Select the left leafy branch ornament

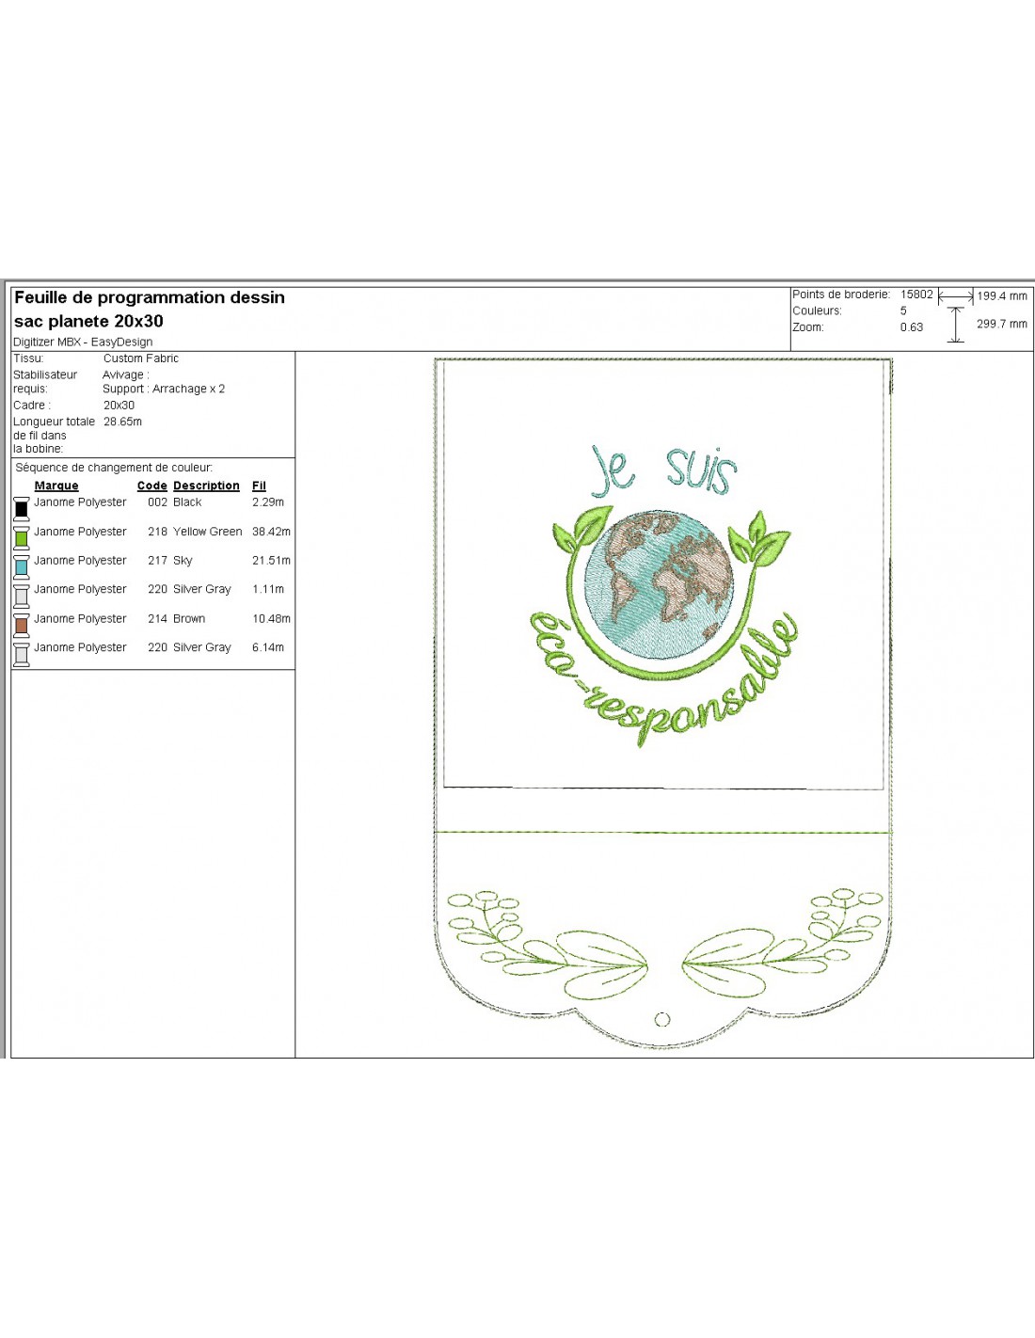coord(548,945)
